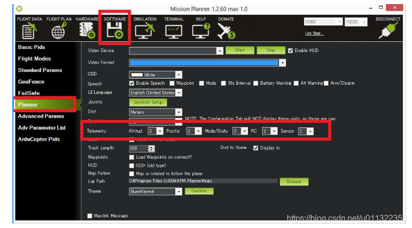The height and width of the screenshot is (228, 412).
Task: Check Load Waypoints on connect
Action: [132, 157]
